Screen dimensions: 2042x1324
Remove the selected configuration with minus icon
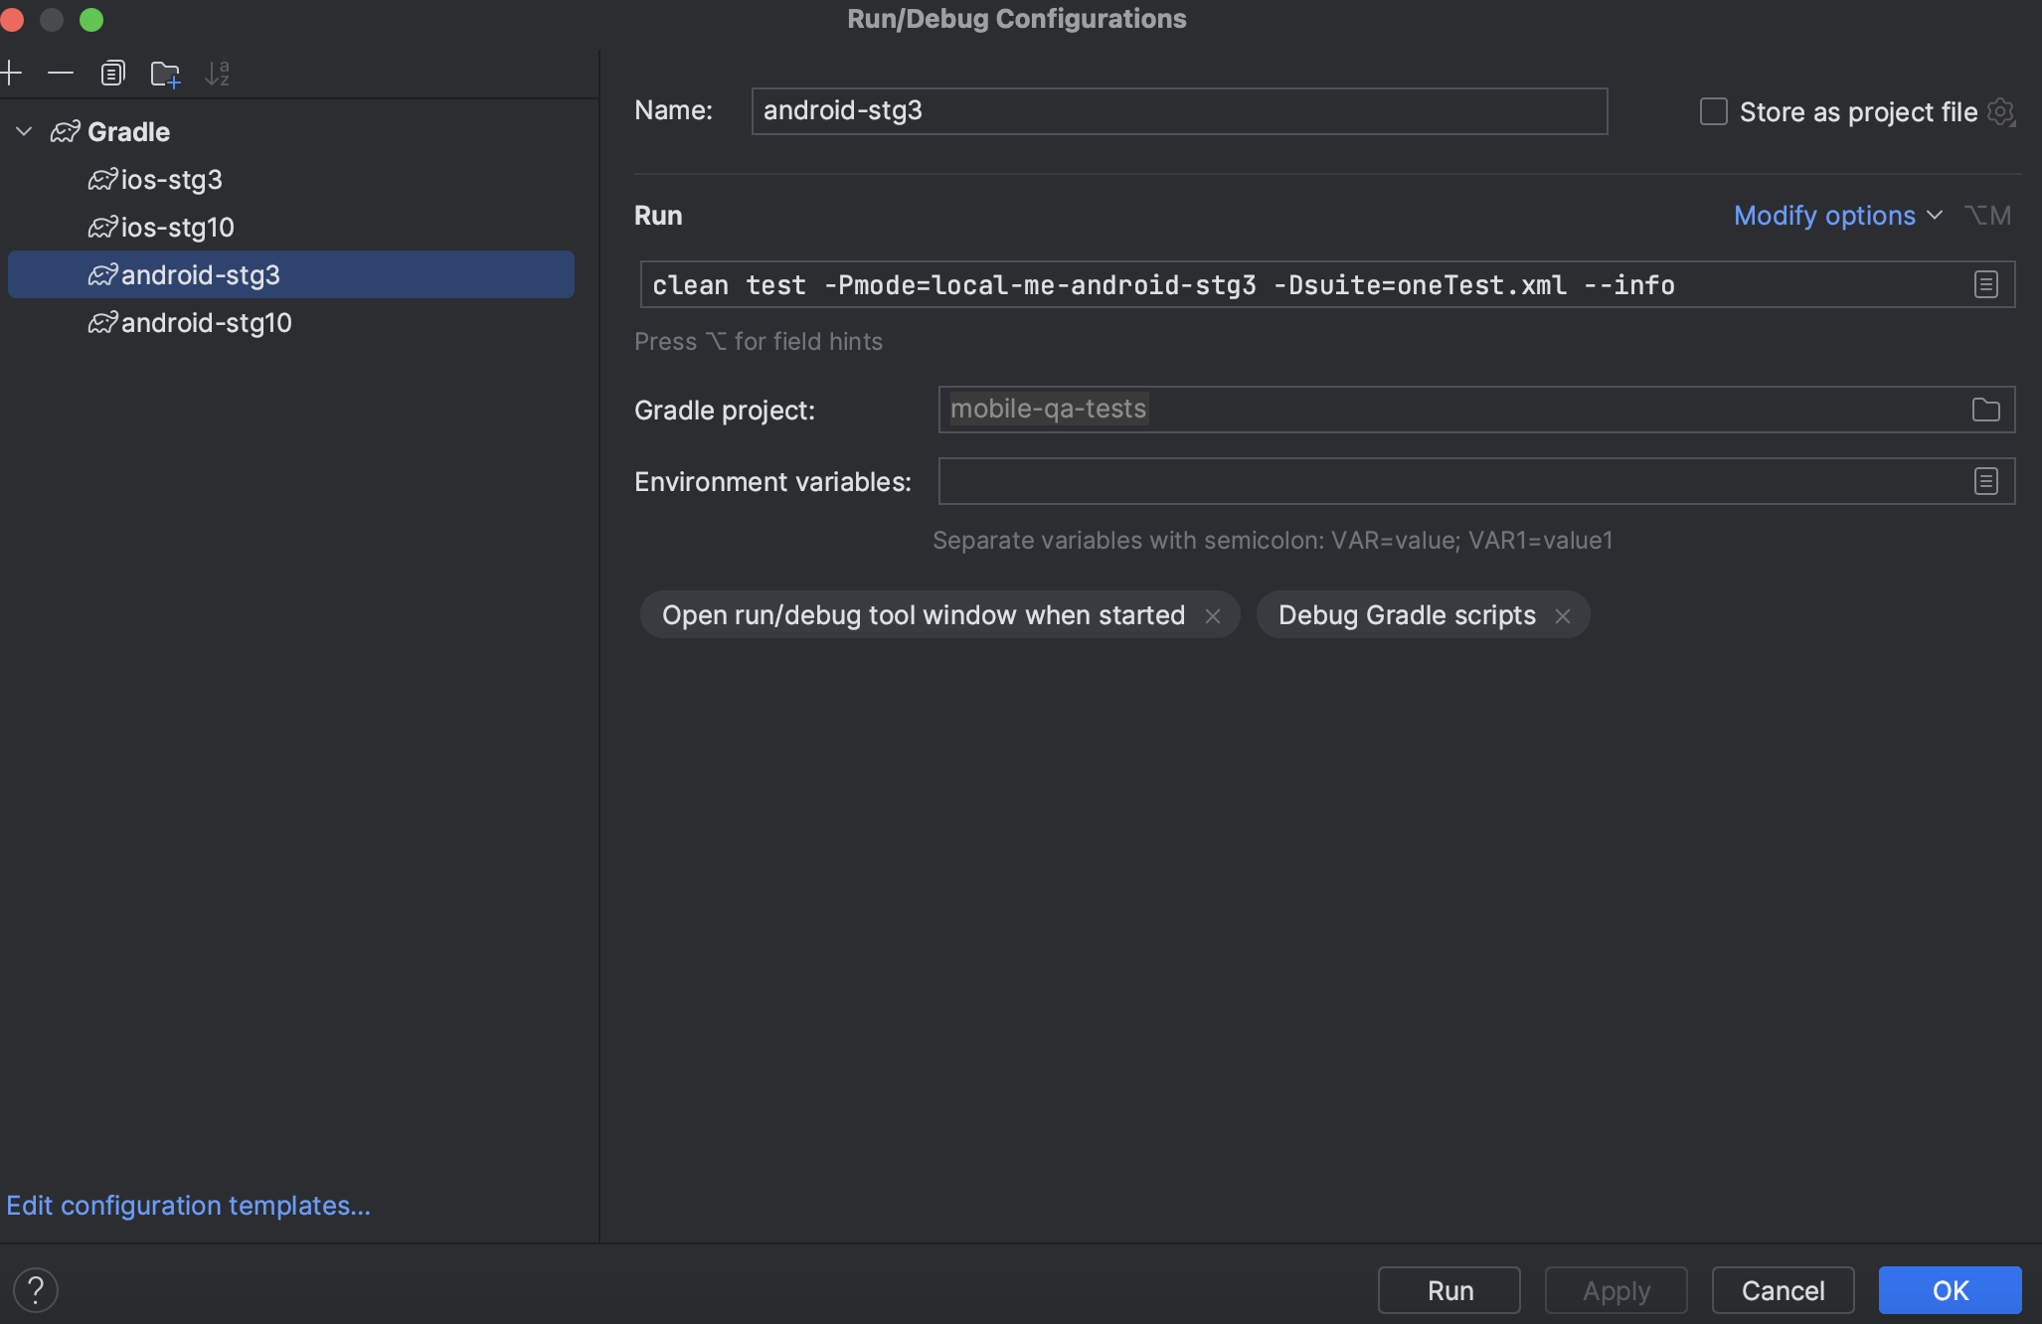coord(61,73)
